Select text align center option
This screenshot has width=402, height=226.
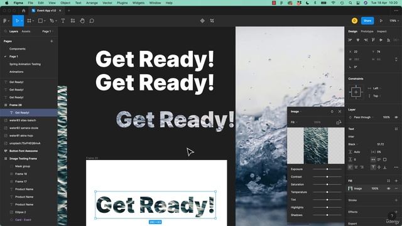(x=356, y=168)
